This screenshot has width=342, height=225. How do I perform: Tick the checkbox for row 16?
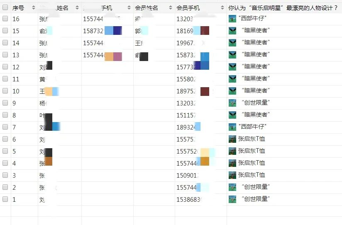point(5,19)
